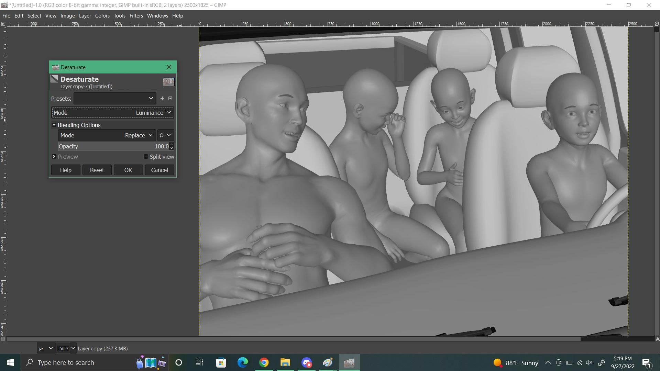Image resolution: width=660 pixels, height=371 pixels.
Task: Open the Filters menu
Action: point(136,16)
